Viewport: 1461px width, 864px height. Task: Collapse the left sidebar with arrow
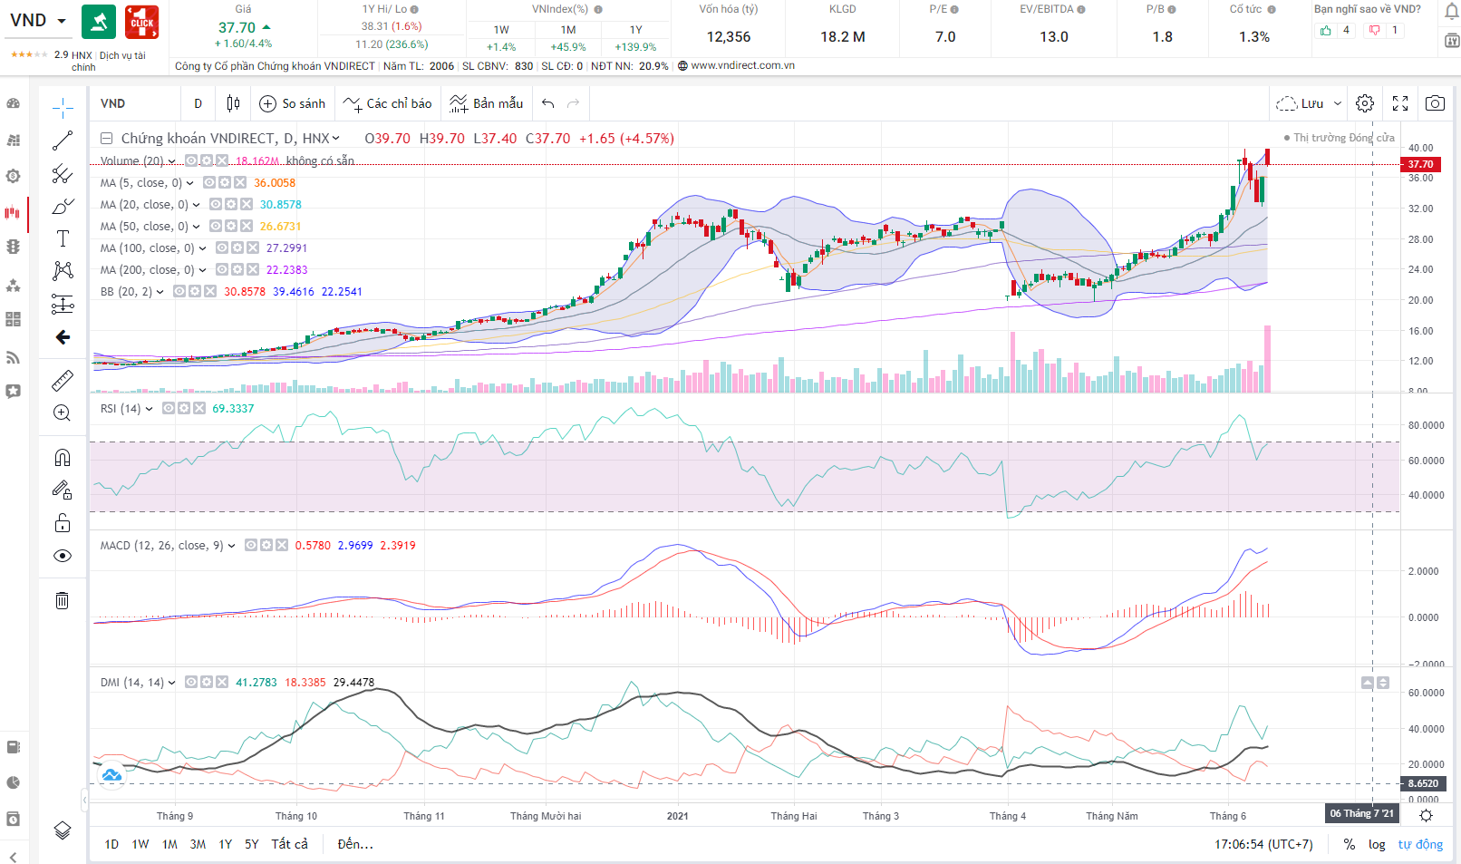point(14,856)
